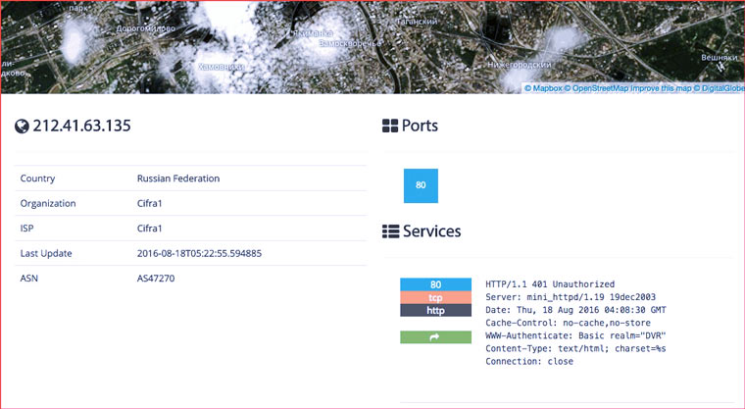
Task: Open the Mapbox attribution link
Action: coord(543,88)
